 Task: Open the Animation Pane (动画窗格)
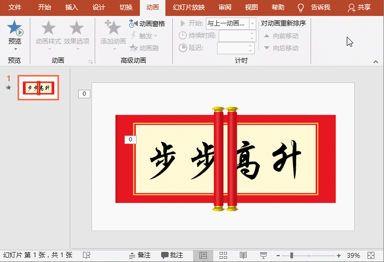point(147,23)
